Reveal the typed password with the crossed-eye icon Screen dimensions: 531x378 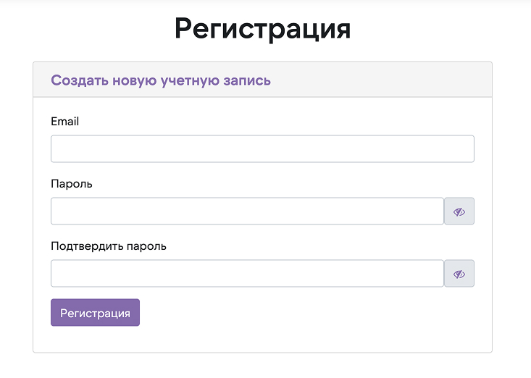coord(459,211)
